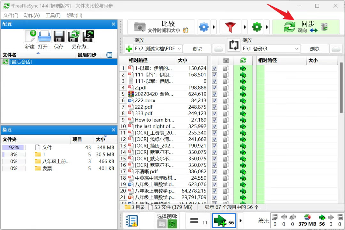Viewport: 345px width, 230px height.
Task: Open synchronization settings green gear
Action: click(x=257, y=27)
